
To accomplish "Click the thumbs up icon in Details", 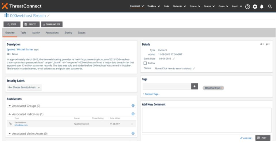I will tap(262, 44).
